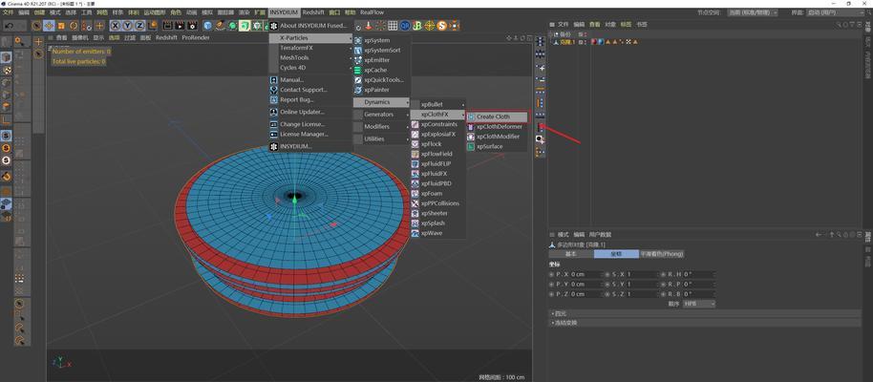This screenshot has width=873, height=382.
Task: Click About INSYDIUM Fused entry
Action: 310,26
